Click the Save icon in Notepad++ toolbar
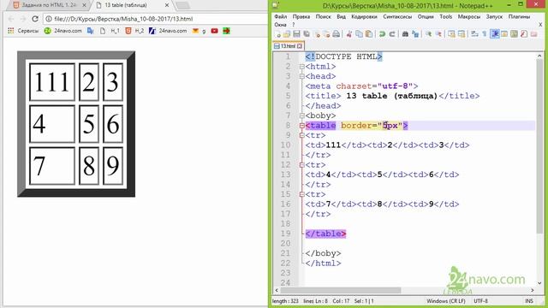The width and height of the screenshot is (548, 308). click(296, 34)
